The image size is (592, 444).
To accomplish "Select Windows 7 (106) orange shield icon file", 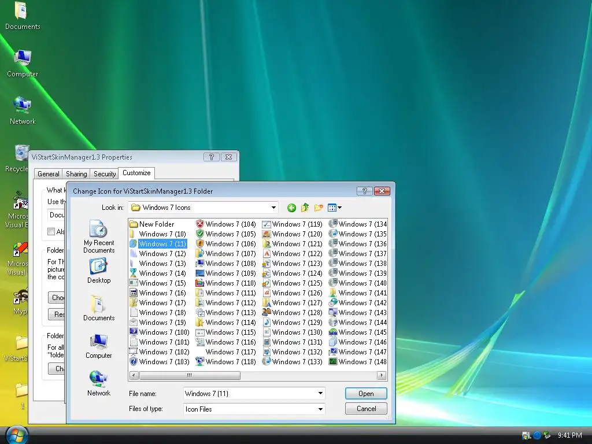I will pos(226,244).
